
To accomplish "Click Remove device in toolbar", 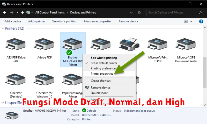I will point(128,21).
